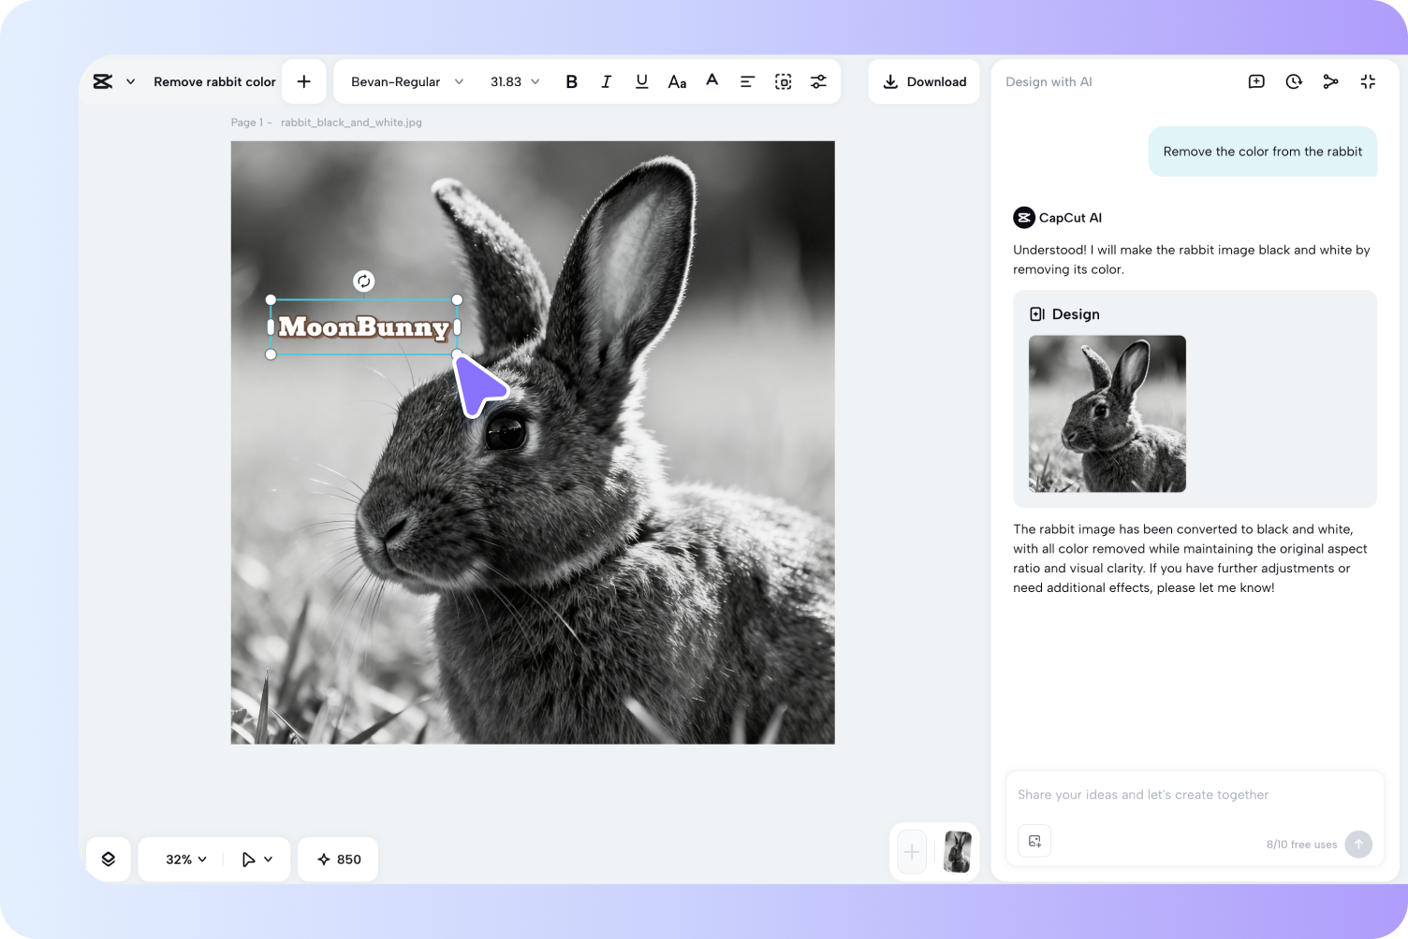Open the CapCut logo main menu
Screen dimensions: 1408x939
tap(104, 82)
